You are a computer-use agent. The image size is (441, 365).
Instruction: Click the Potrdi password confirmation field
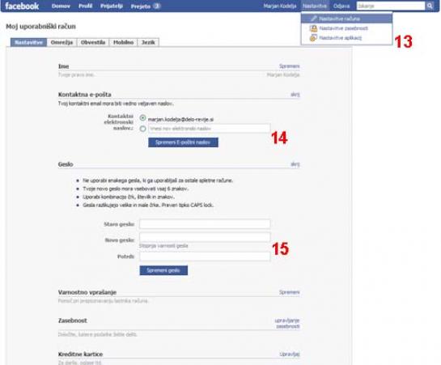click(205, 257)
